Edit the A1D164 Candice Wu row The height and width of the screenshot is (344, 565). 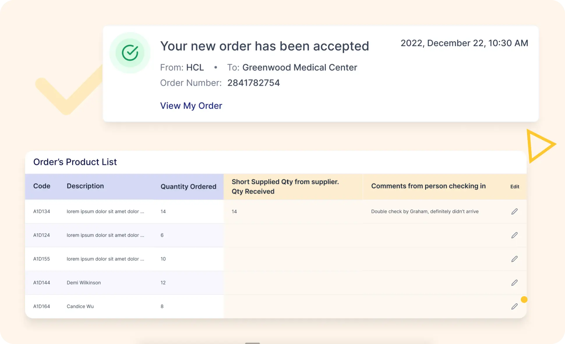(x=514, y=306)
